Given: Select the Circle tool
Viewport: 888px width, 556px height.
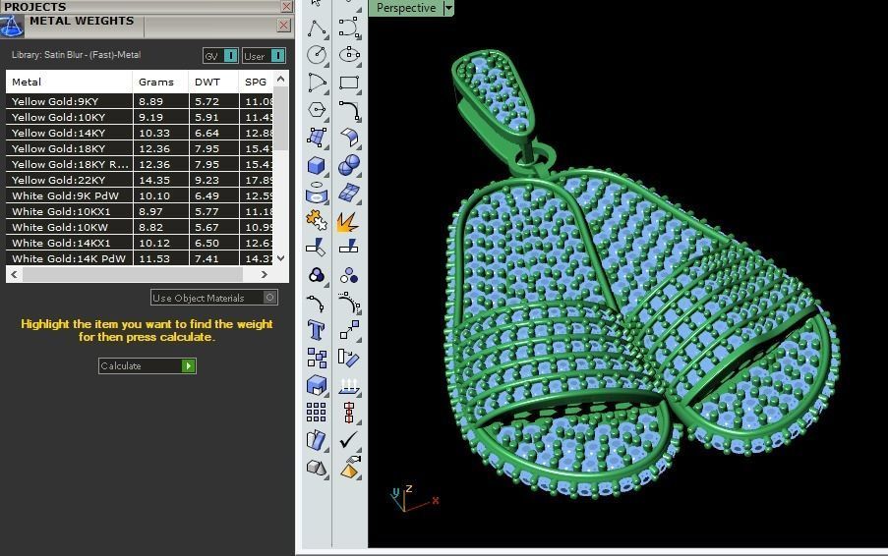Looking at the screenshot, I should tap(317, 54).
